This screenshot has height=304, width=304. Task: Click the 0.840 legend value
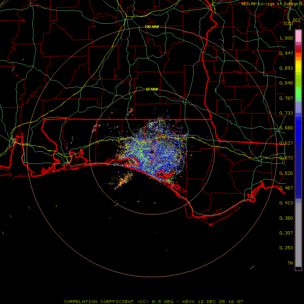[x=286, y=83]
